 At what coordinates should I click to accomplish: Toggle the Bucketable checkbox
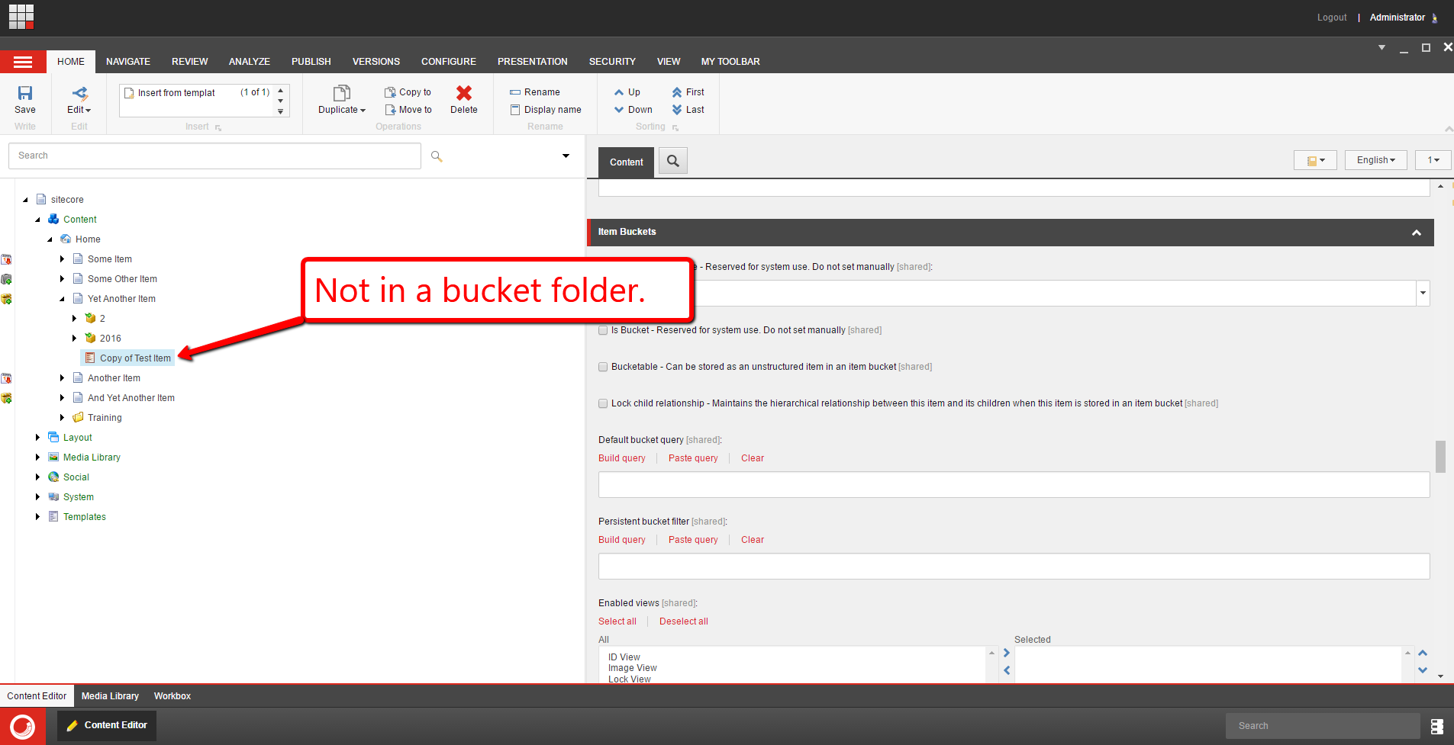(x=603, y=367)
